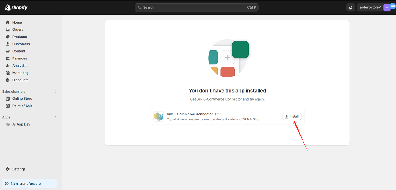Open Online Store sales channel

22,99
